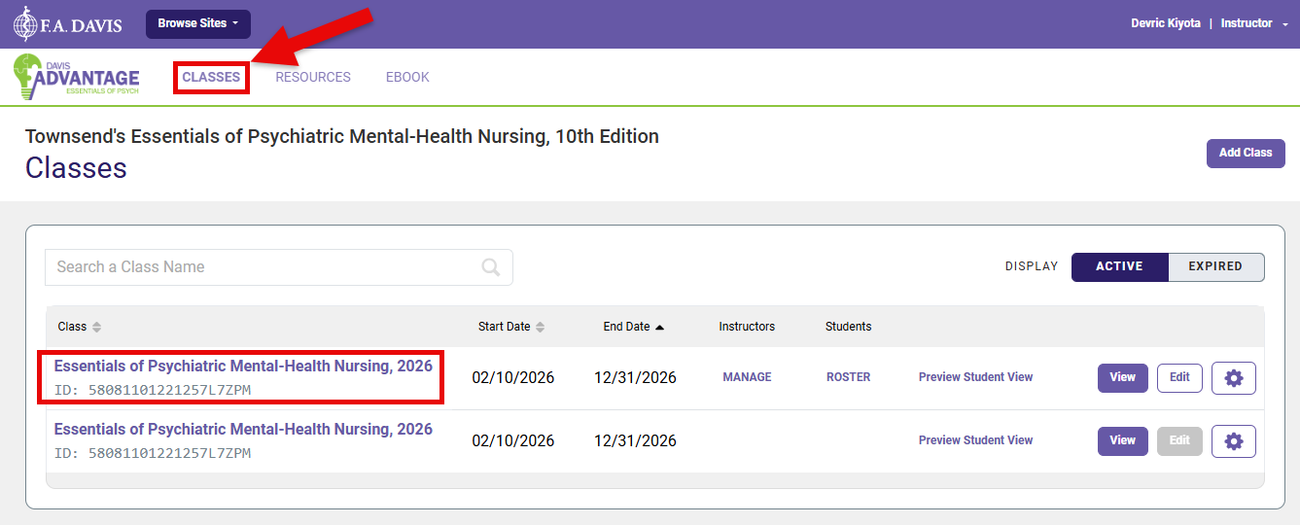
Task: Open the Browse Sites dropdown
Action: coord(197,24)
